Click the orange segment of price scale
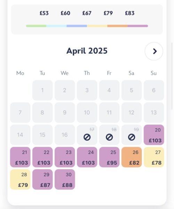This screenshot has height=209, width=174. tap(118, 26)
